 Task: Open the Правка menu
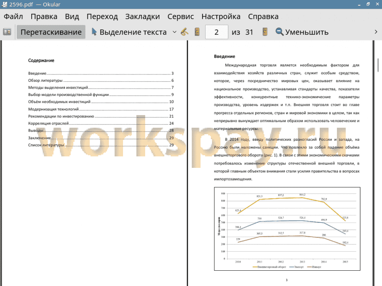[44, 16]
